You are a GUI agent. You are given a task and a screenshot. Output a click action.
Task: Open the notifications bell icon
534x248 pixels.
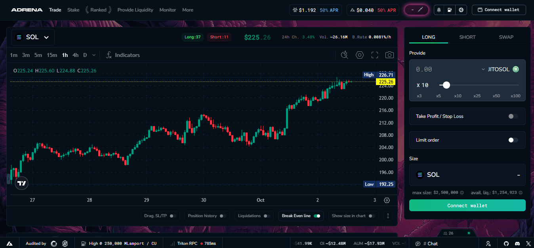click(439, 10)
